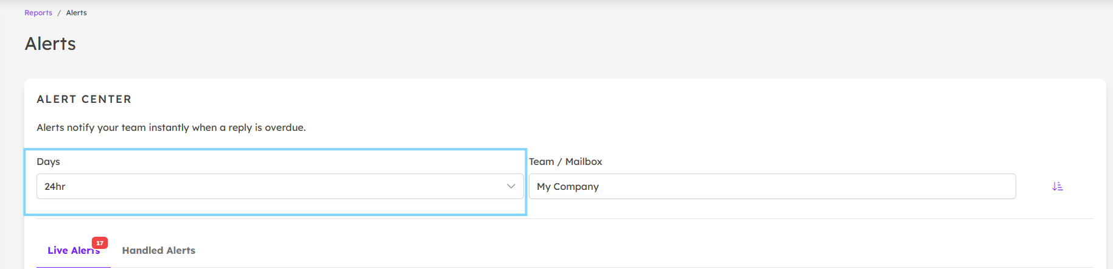The image size is (1113, 269).
Task: Click the Alerts breadcrumb item
Action: tap(77, 13)
